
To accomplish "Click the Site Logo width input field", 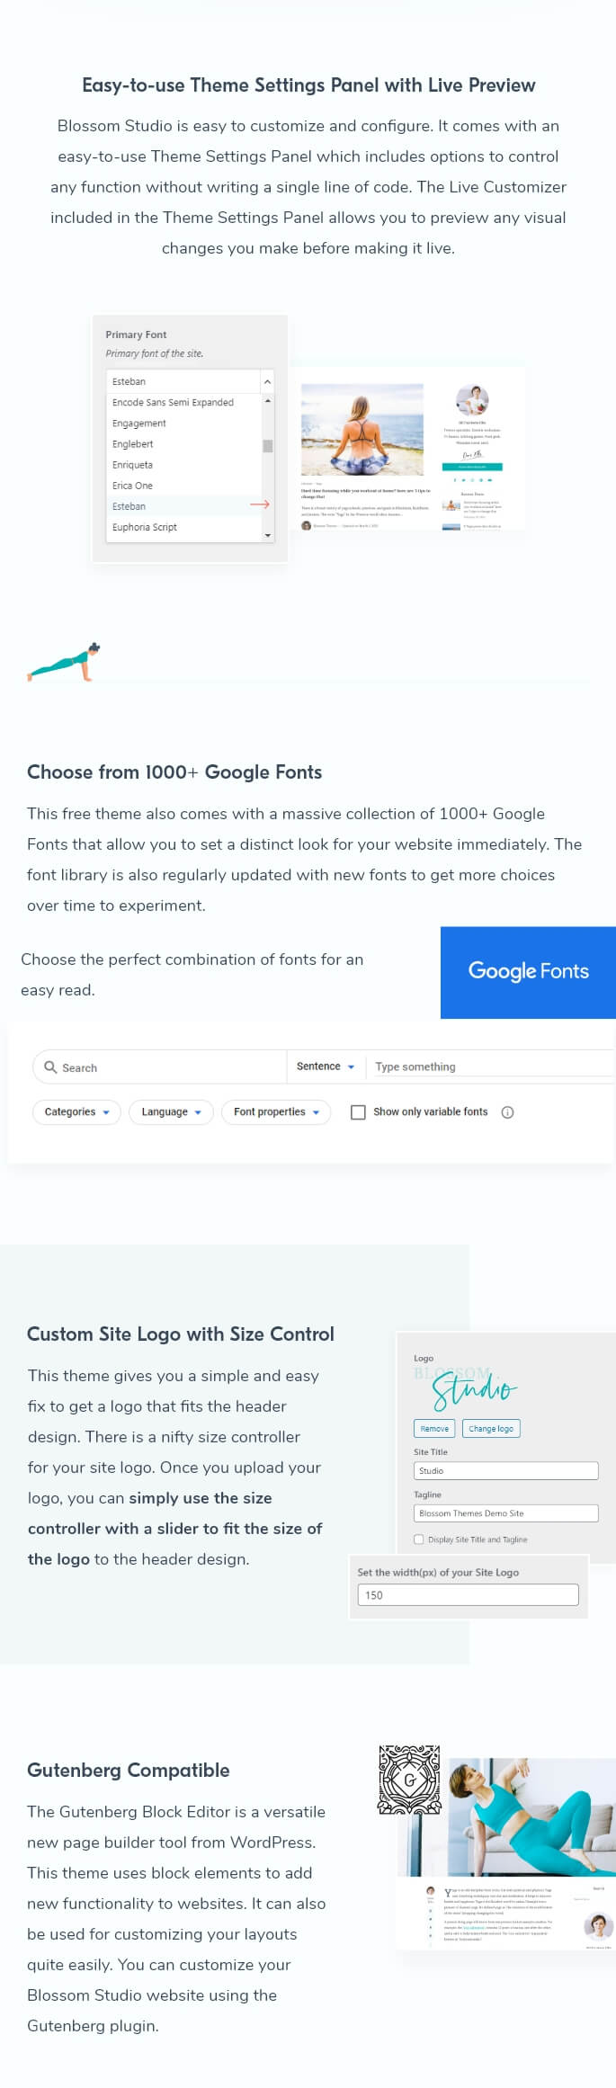I will (x=468, y=1594).
